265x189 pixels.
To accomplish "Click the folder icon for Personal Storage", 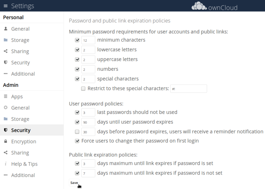I will (6, 40).
